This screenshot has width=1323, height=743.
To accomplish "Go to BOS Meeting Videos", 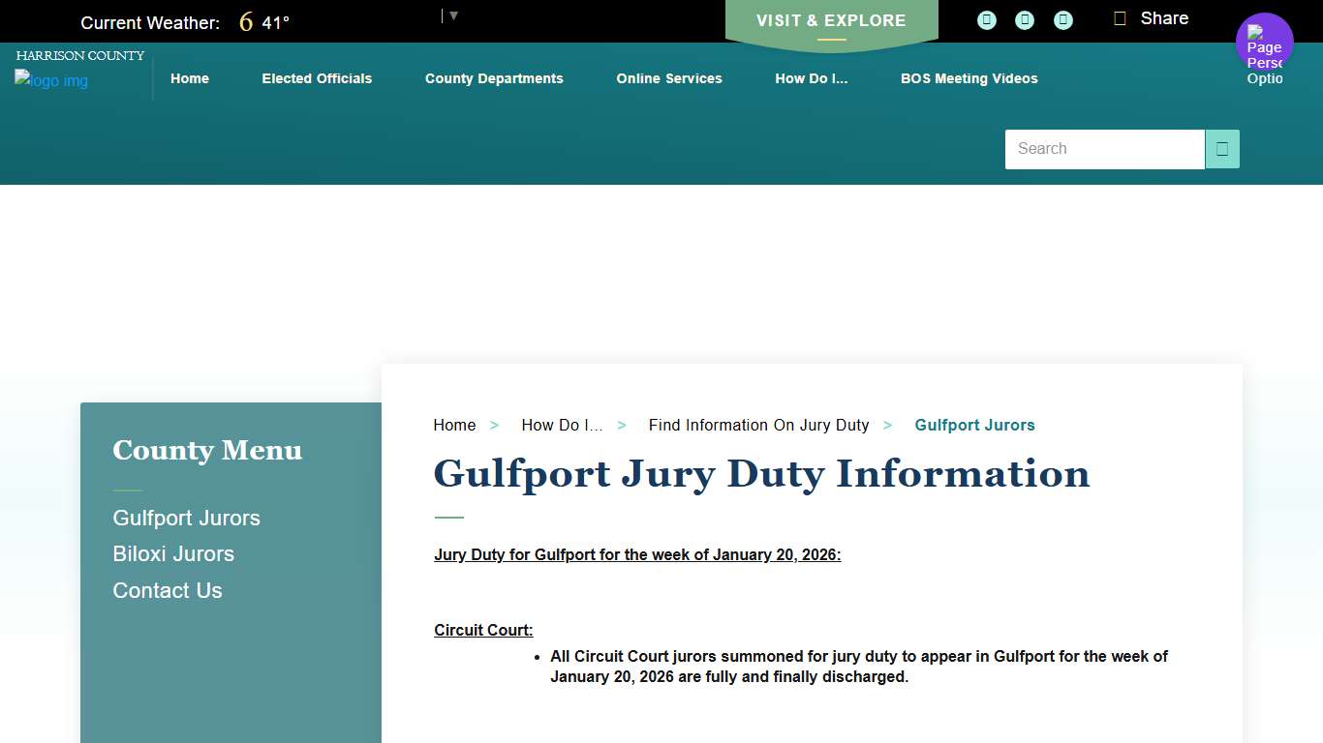I will (x=969, y=78).
